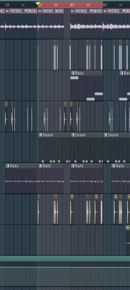Click the pattern icon of the Snare clip at bar 57
The height and width of the screenshot is (290, 130).
(x=40, y=135)
